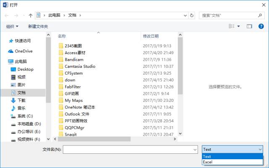The width and height of the screenshot is (269, 168).
Task: Click the forward navigation arrow
Action: [x=16, y=16]
